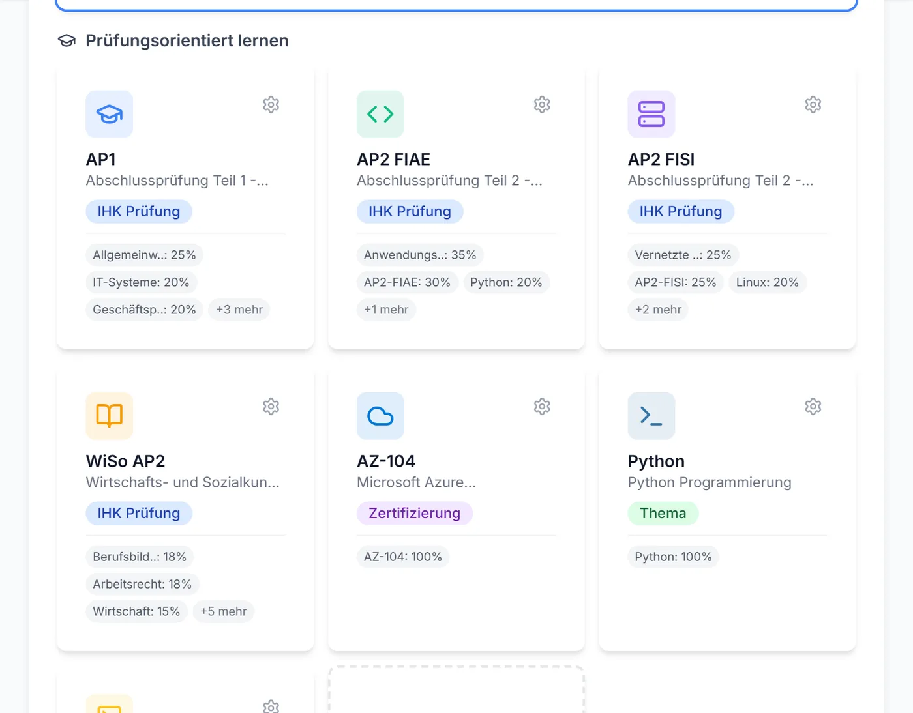Click the Python: 100% topic chip
This screenshot has height=713, width=913.
coord(673,557)
